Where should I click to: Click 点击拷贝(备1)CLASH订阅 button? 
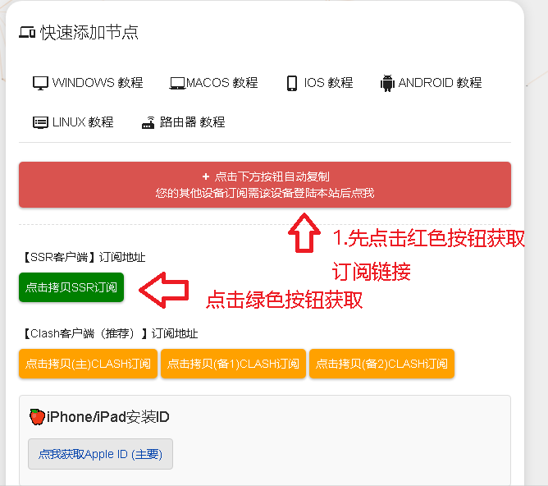point(233,364)
